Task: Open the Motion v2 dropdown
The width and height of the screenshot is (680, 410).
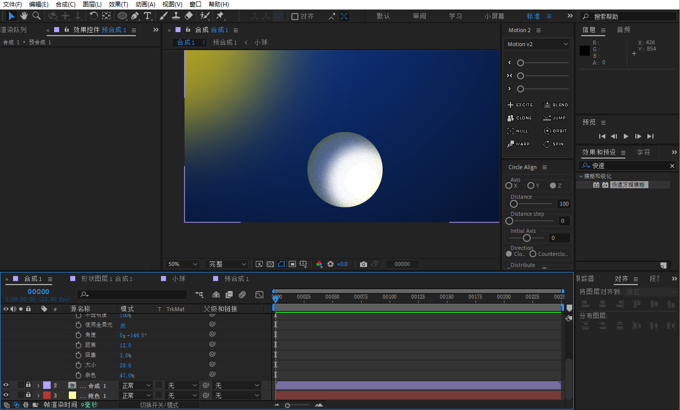Action: (537, 44)
